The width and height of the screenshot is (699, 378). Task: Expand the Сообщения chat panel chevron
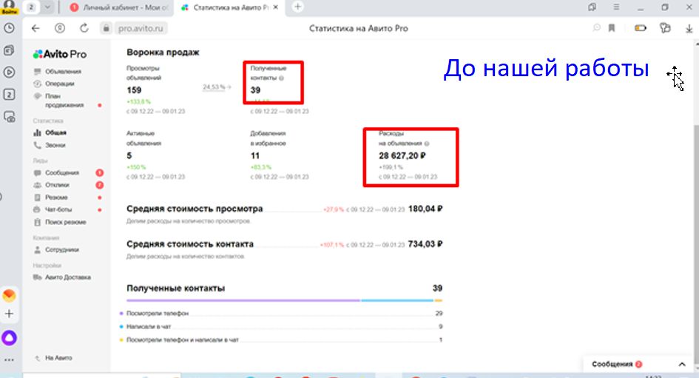tap(682, 364)
